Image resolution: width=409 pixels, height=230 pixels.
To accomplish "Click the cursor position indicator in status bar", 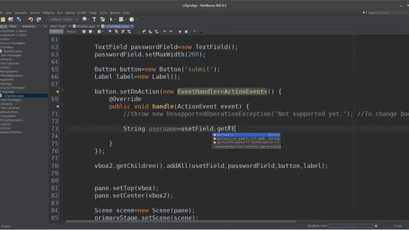I will 397,226.
